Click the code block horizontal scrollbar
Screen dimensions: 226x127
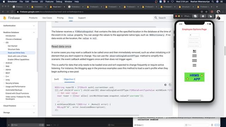coord(95,115)
